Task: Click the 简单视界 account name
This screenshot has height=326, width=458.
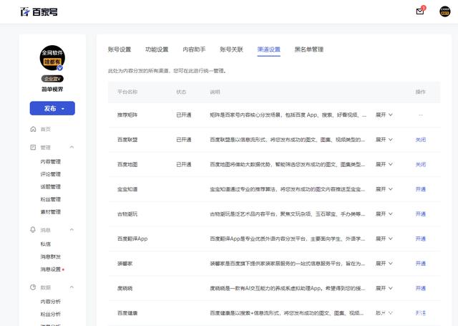Action: point(52,89)
